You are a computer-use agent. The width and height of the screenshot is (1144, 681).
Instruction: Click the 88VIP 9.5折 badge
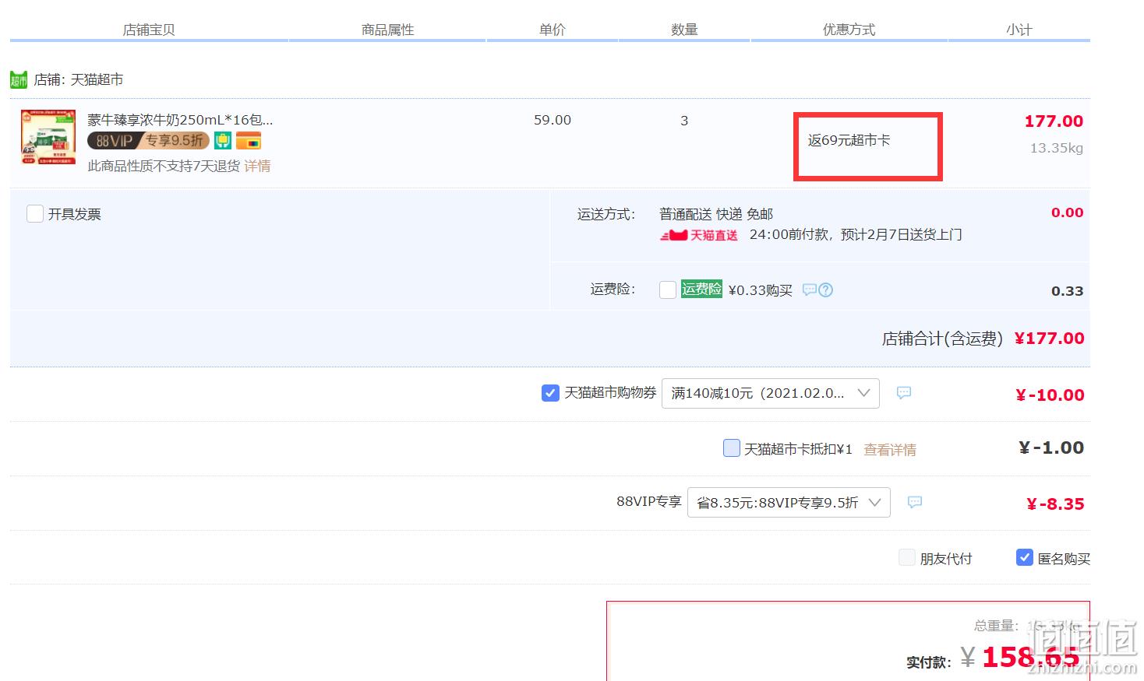[x=148, y=141]
